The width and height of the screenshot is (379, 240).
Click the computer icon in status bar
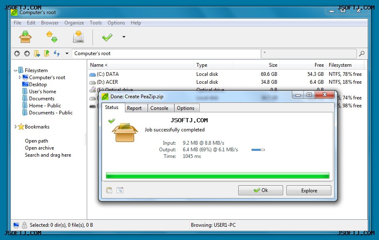16,225
